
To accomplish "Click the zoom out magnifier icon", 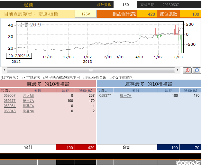I will tap(196, 71).
